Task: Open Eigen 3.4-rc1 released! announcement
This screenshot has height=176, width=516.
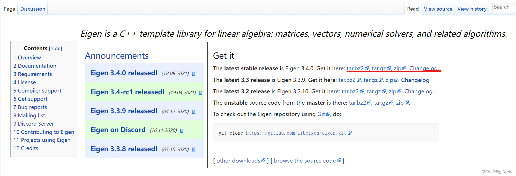Action: point(127,92)
